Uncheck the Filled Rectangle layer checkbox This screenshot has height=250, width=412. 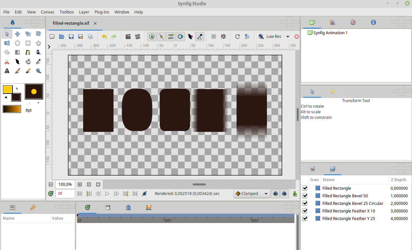coord(305,188)
